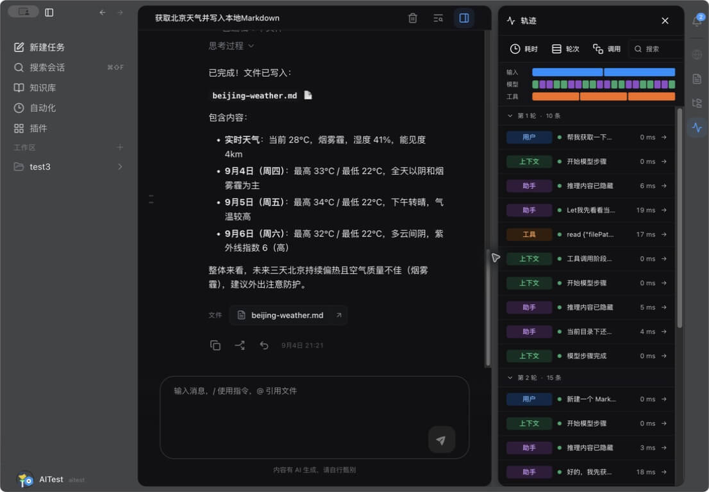
Task: Click the window control pill at top left
Action: coord(23,12)
